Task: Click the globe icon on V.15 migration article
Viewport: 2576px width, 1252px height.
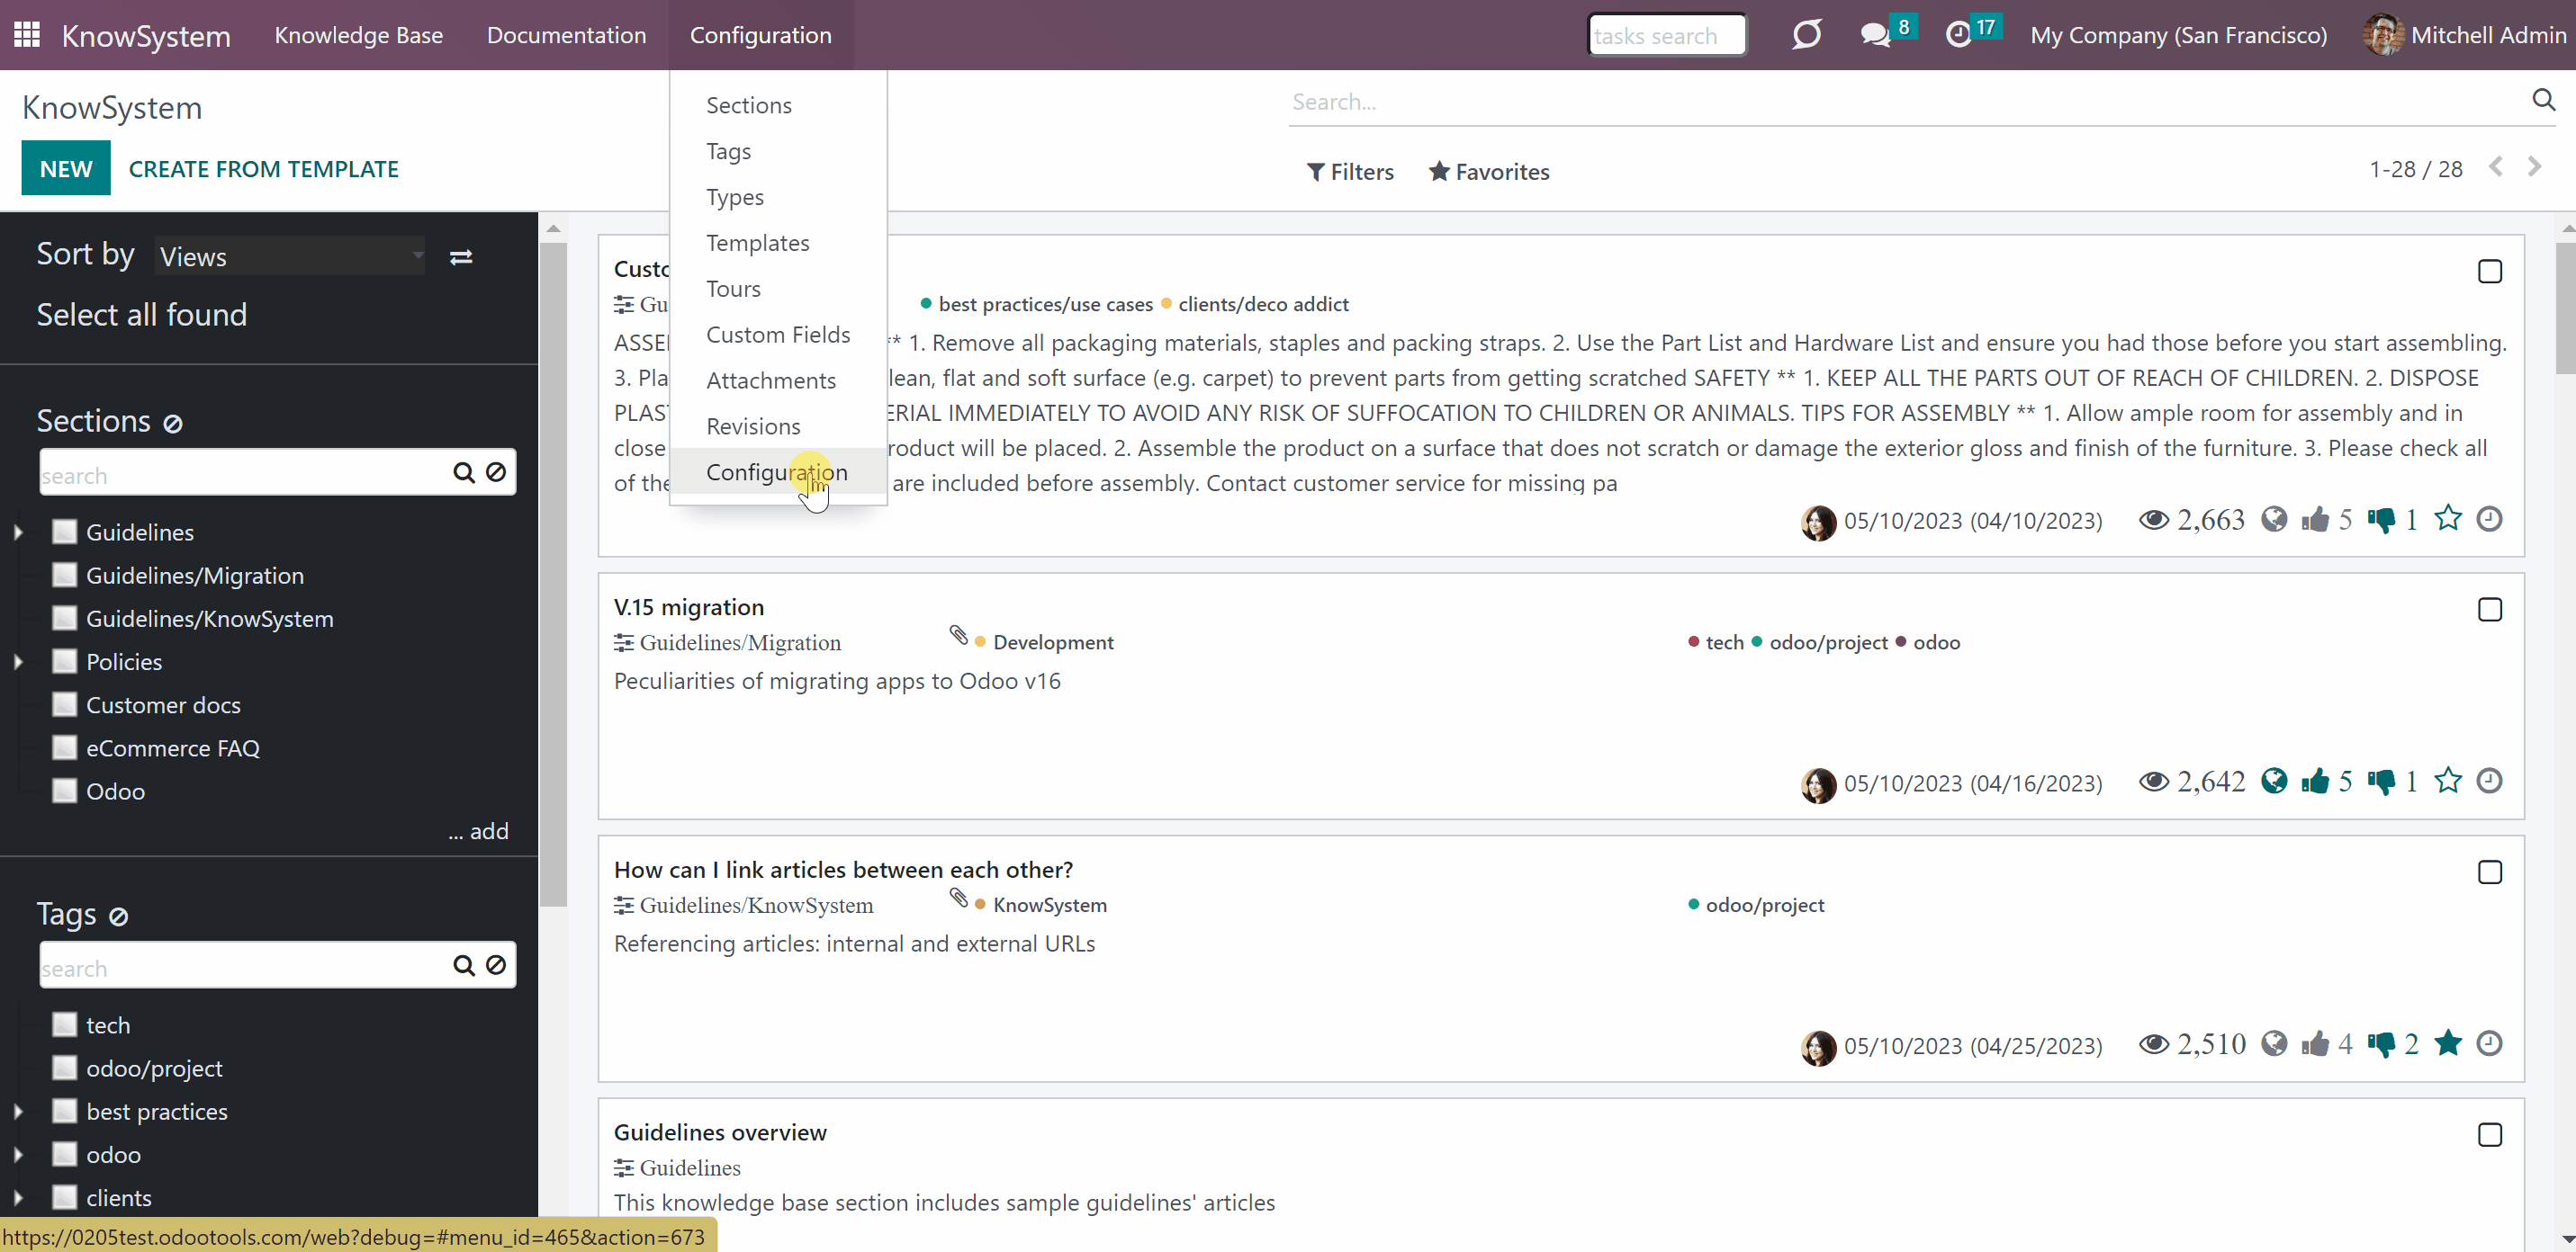Action: pyautogui.click(x=2274, y=781)
